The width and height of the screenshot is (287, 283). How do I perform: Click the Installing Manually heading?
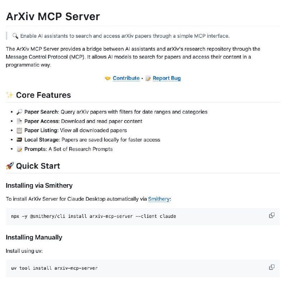pos(34,237)
